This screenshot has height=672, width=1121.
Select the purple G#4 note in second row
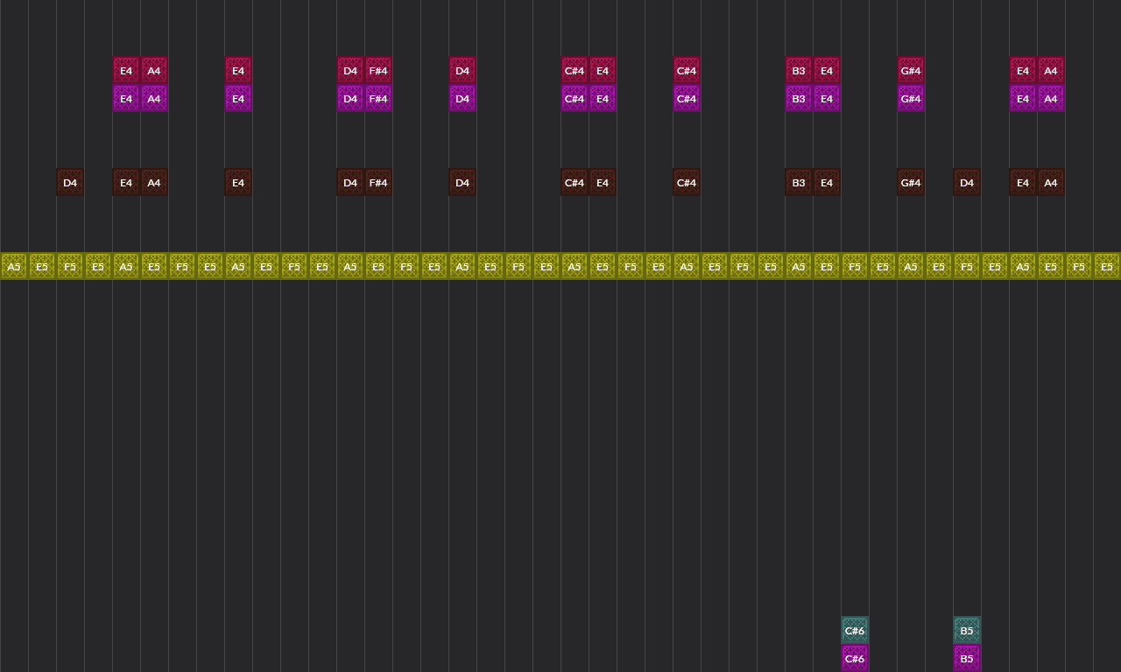pyautogui.click(x=911, y=98)
